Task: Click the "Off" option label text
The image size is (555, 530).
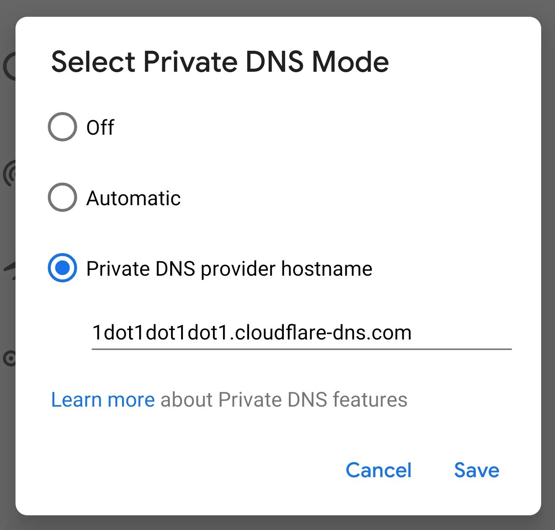Action: coord(100,127)
